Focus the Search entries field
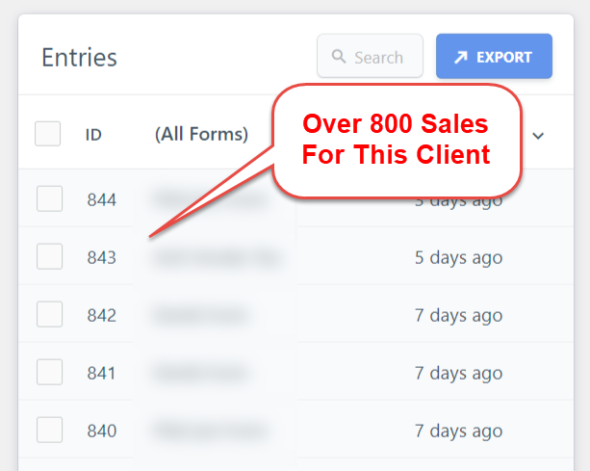The width and height of the screenshot is (590, 471). (x=377, y=57)
